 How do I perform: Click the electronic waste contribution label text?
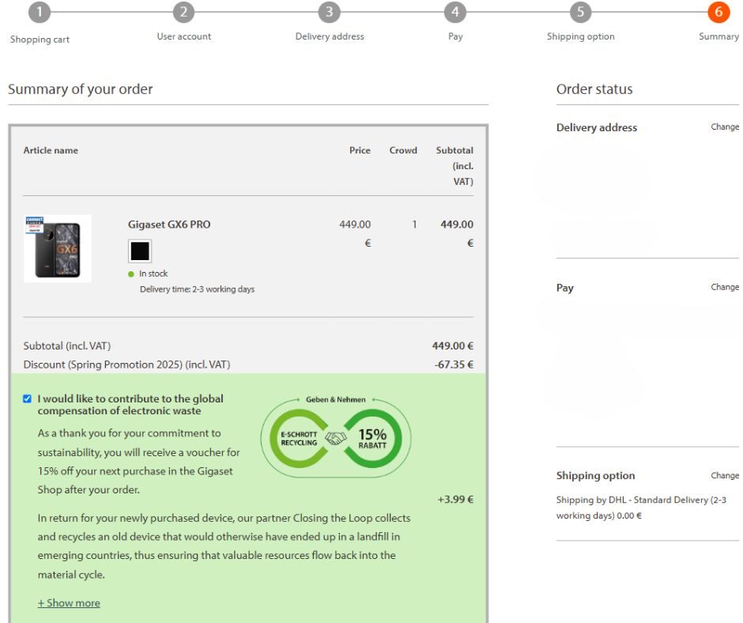130,405
